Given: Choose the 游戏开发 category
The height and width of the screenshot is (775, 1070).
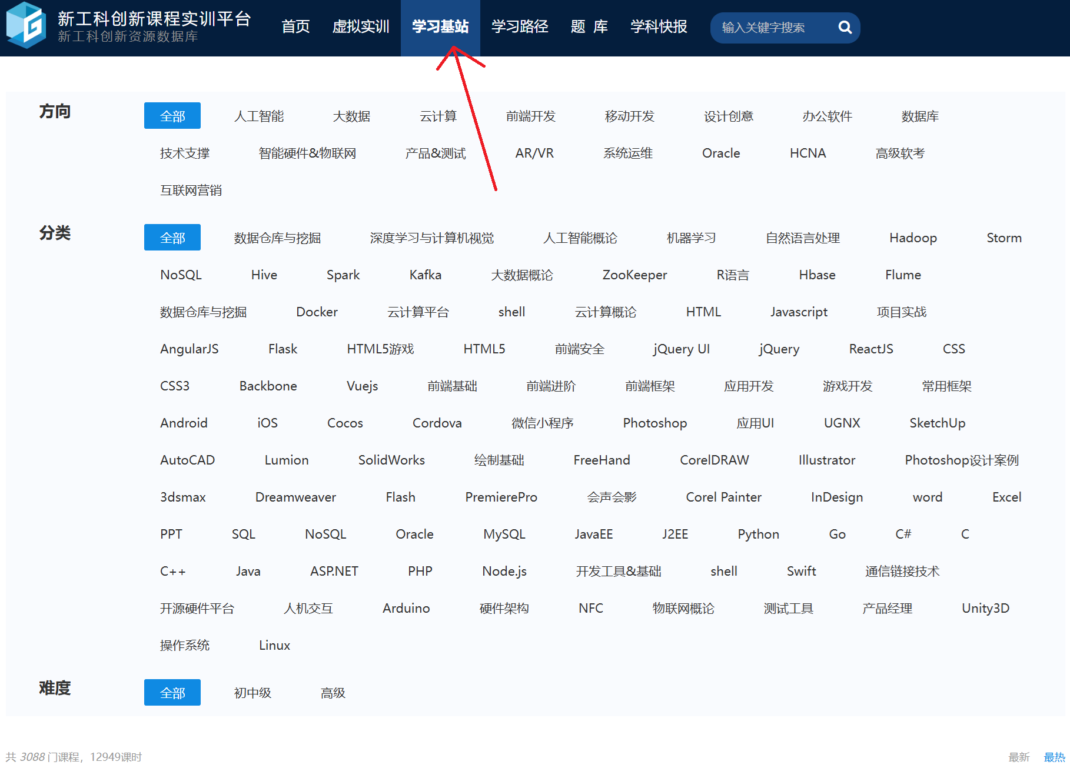Looking at the screenshot, I should [x=848, y=386].
